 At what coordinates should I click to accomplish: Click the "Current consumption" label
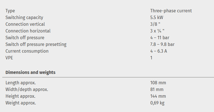(27, 51)
